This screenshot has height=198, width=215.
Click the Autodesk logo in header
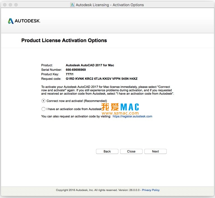(x=24, y=21)
